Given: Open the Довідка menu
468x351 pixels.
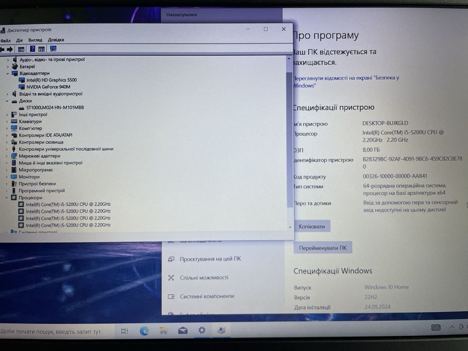Looking at the screenshot, I should [56, 40].
